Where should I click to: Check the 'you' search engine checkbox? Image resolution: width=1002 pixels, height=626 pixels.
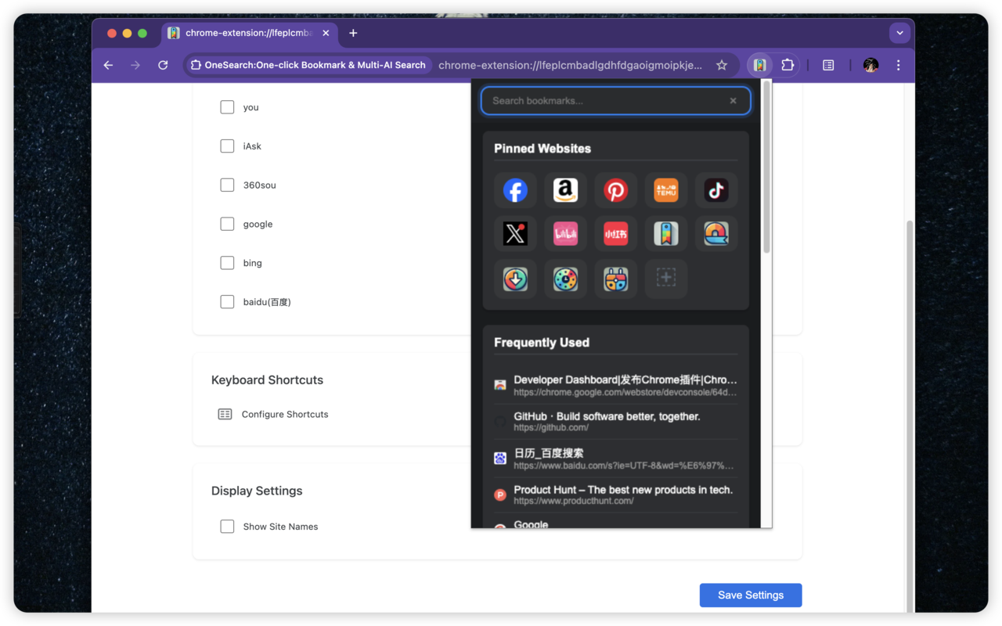click(x=227, y=107)
